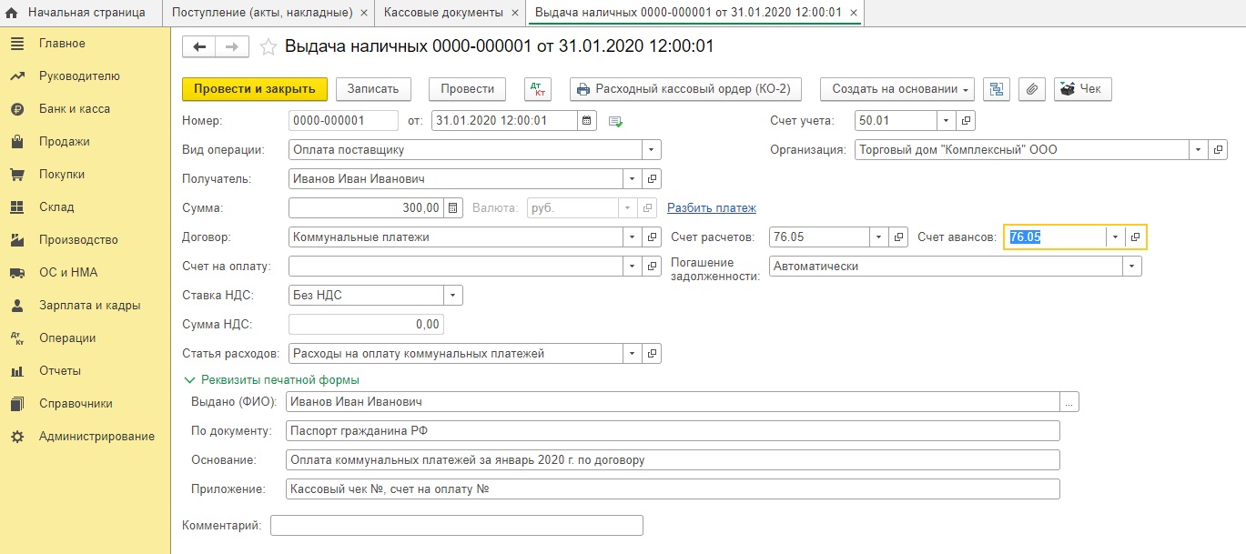Click the paperclip attached files icon

tap(1031, 89)
